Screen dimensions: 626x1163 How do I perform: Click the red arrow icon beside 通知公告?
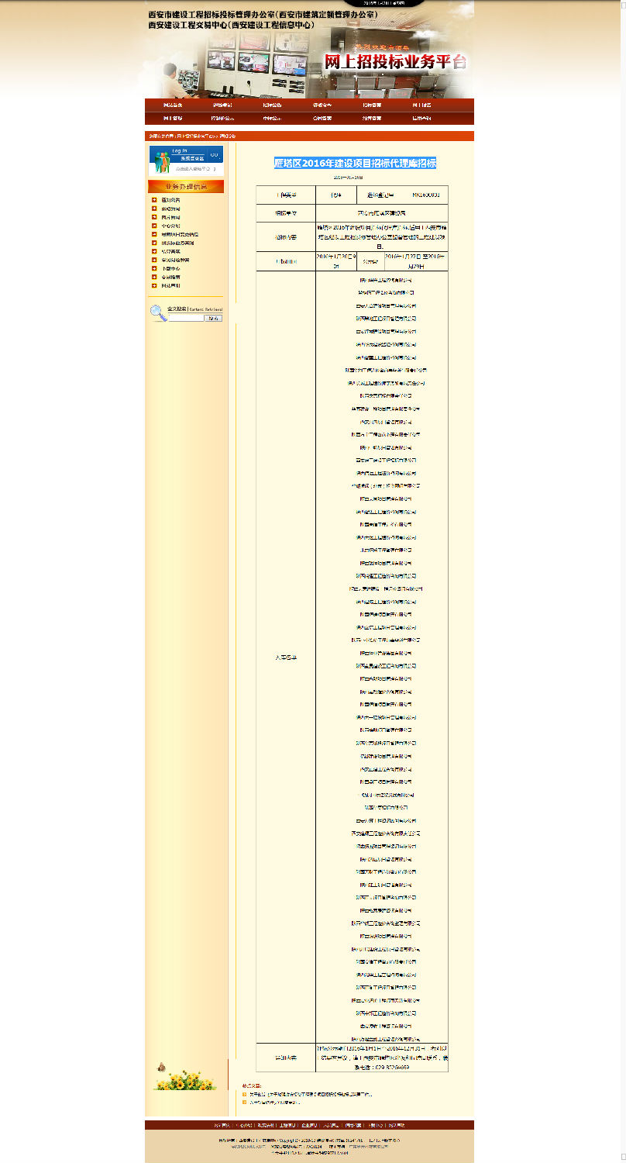pyautogui.click(x=154, y=200)
